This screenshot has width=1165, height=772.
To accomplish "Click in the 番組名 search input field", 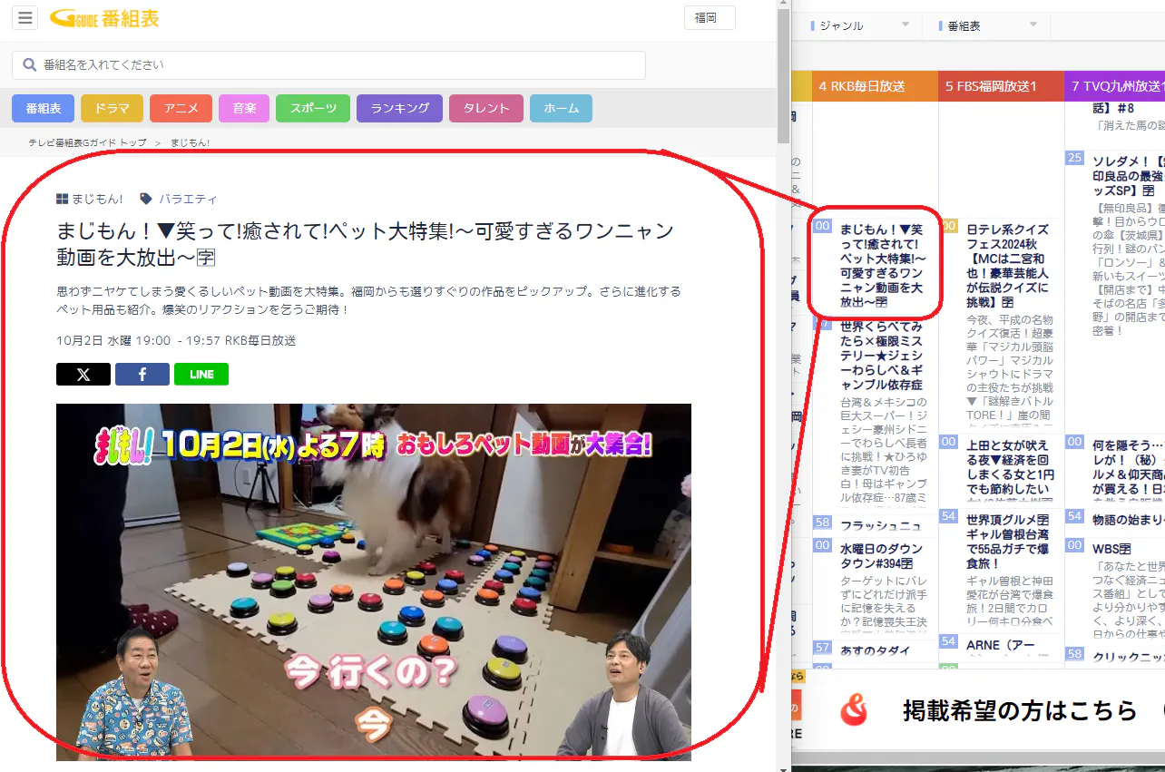I will pos(336,65).
